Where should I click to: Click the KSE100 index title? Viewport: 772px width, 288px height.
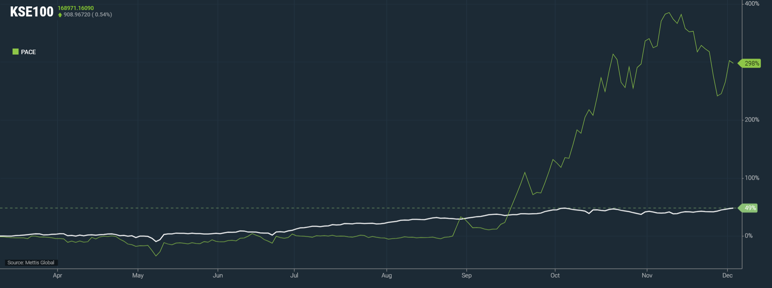tap(31, 12)
